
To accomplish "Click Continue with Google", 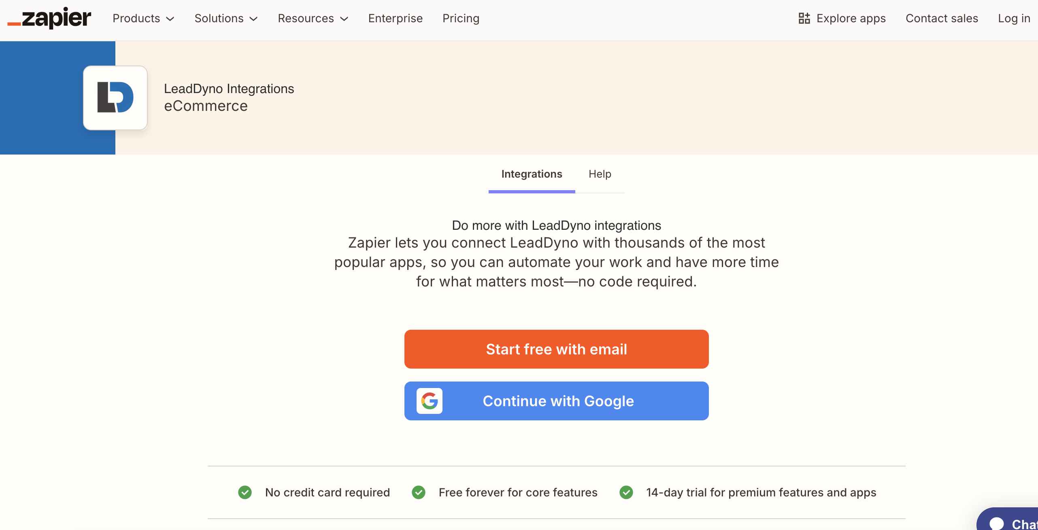I will coord(556,401).
